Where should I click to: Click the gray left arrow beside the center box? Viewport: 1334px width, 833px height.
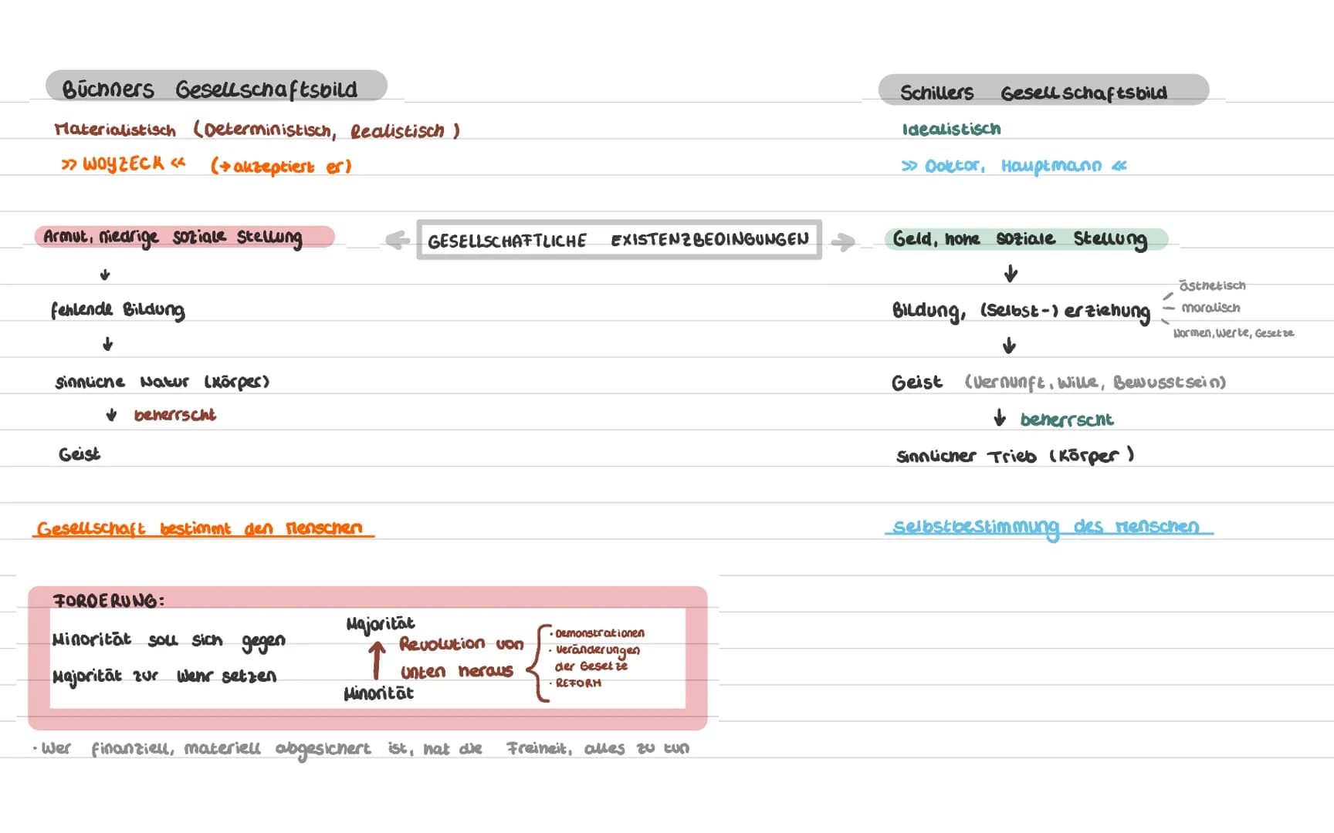tap(398, 240)
